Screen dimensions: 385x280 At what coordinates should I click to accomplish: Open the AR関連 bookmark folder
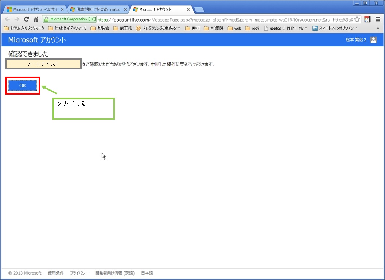coord(214,28)
